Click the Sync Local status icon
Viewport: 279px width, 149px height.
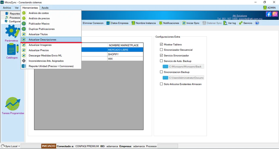click(3, 146)
